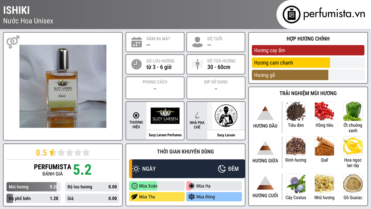Click the 'từ 3 - 6 giờ' longevity value
The height and width of the screenshot is (209, 371).
[x=159, y=67]
